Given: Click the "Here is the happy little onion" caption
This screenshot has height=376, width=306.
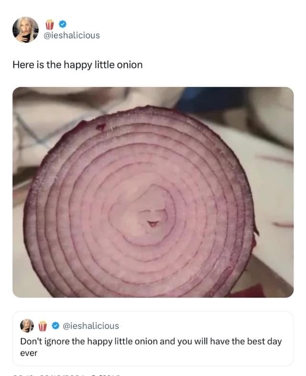Looking at the screenshot, I should [77, 65].
